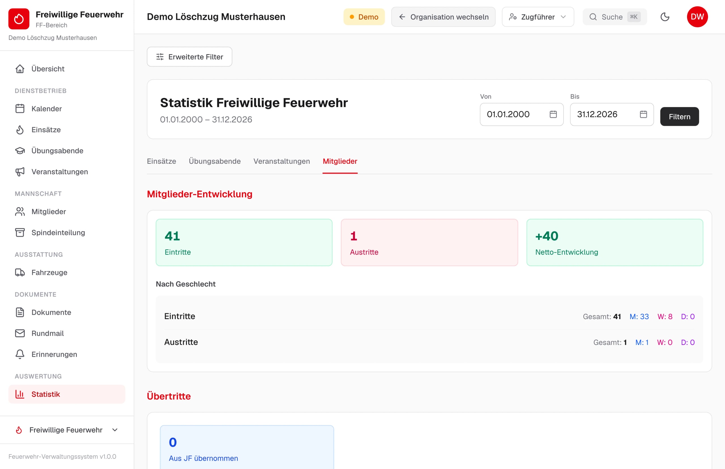725x469 pixels.
Task: Open the Von date calendar picker icon
Action: 553,114
